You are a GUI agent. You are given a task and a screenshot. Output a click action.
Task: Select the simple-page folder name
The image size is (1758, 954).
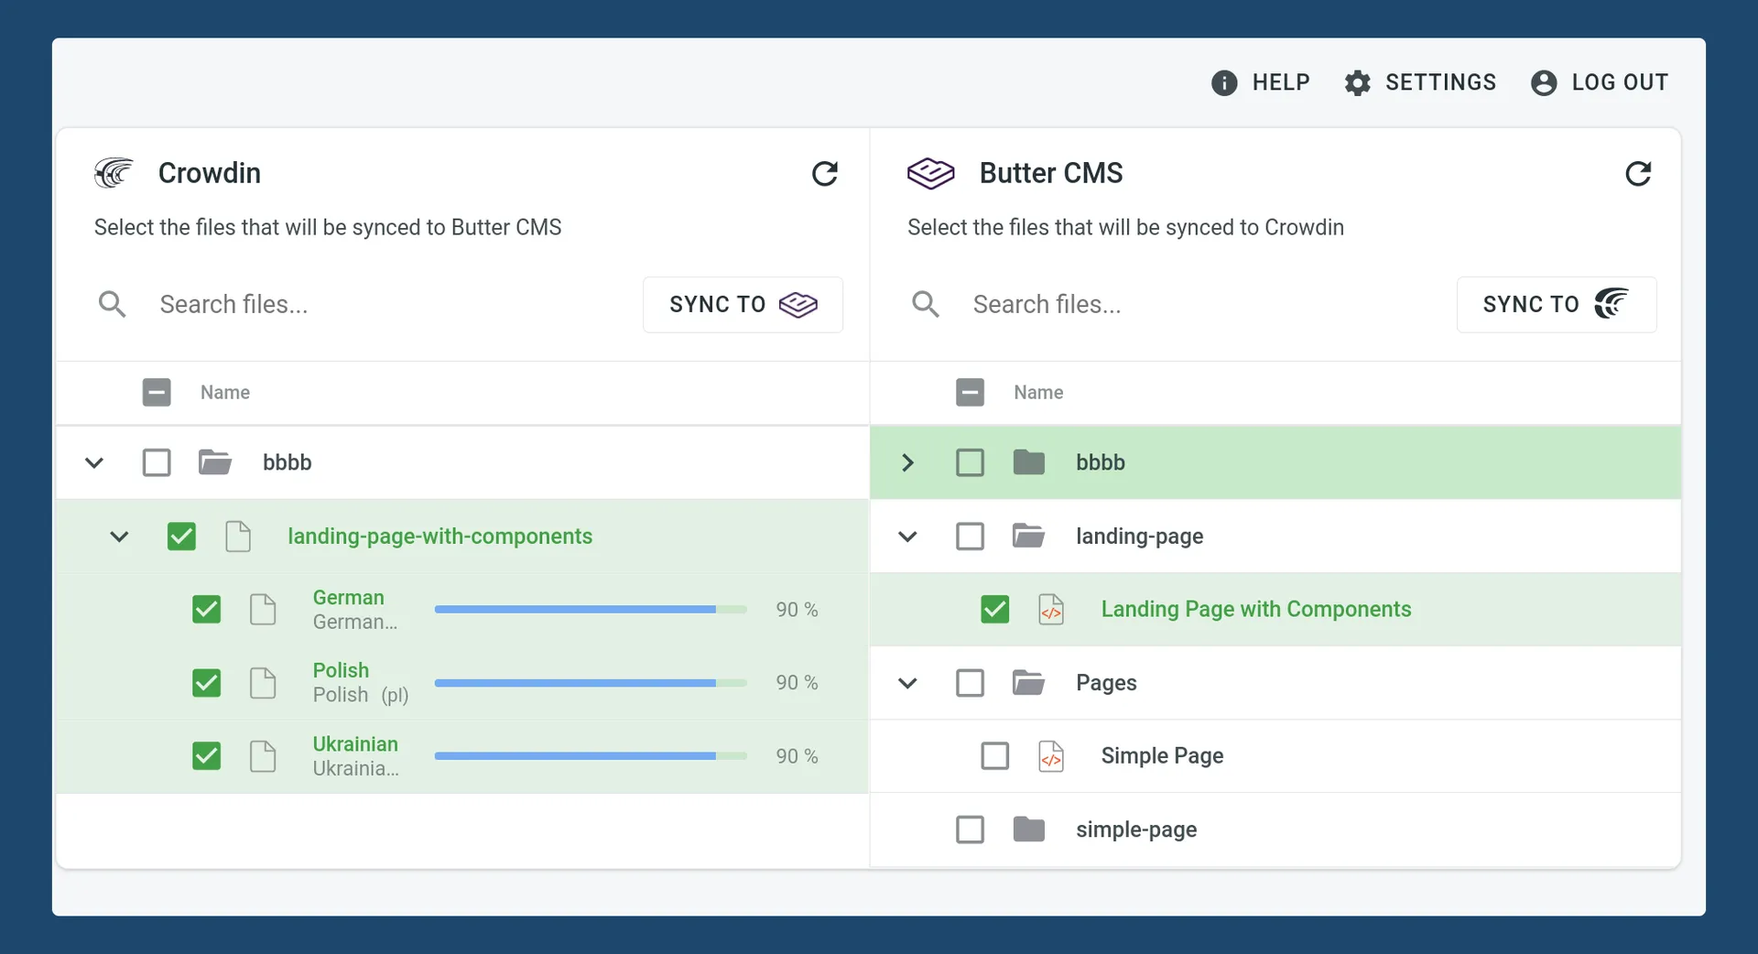[x=1136, y=829]
